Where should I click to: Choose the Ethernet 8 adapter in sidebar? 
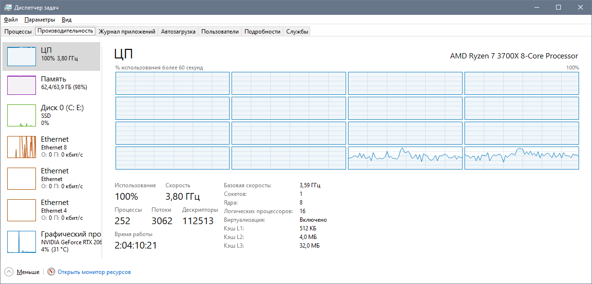(x=52, y=147)
